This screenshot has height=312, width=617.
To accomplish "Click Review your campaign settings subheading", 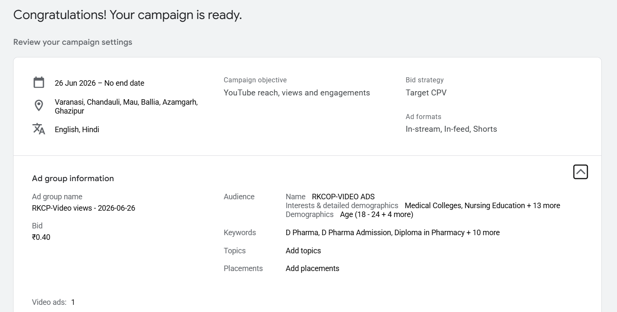I will point(73,42).
